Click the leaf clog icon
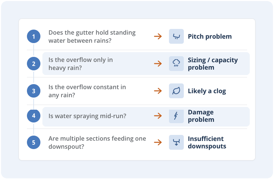Image resolution: width=274 pixels, height=179 pixels. pyautogui.click(x=176, y=91)
